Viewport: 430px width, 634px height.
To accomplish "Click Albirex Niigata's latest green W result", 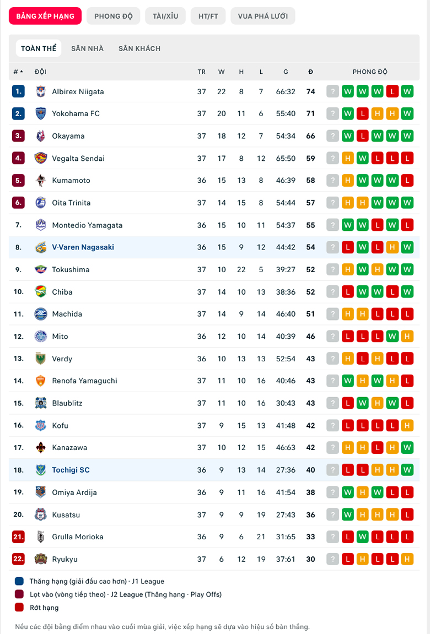I will coord(347,91).
